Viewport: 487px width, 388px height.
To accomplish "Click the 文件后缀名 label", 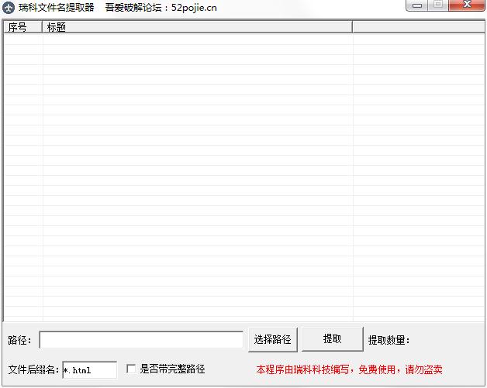I will [33, 370].
